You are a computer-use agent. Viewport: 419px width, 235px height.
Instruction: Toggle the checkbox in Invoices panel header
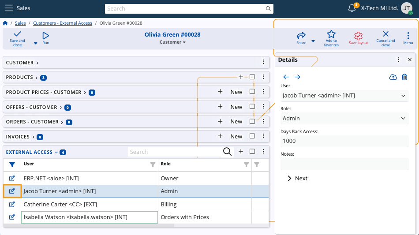252,136
